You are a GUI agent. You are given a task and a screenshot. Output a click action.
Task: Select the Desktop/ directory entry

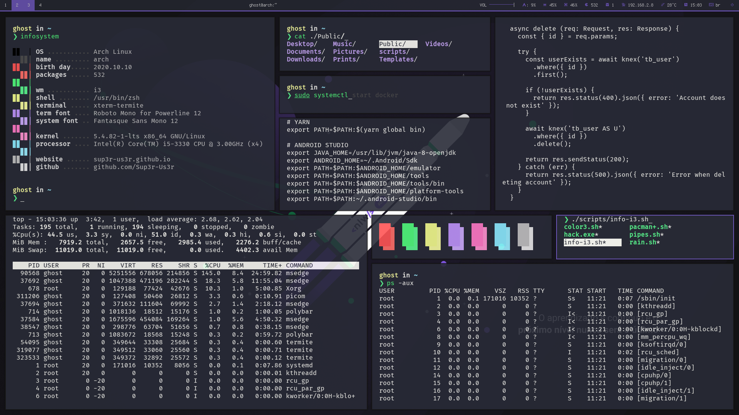302,44
